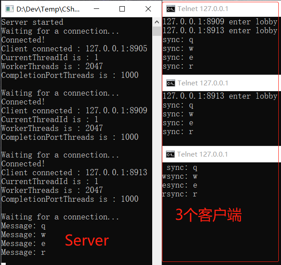This screenshot has height=265, width=281.
Task: Click 'Client connected : 127.0.0.1:8909' line
Action: (74, 111)
